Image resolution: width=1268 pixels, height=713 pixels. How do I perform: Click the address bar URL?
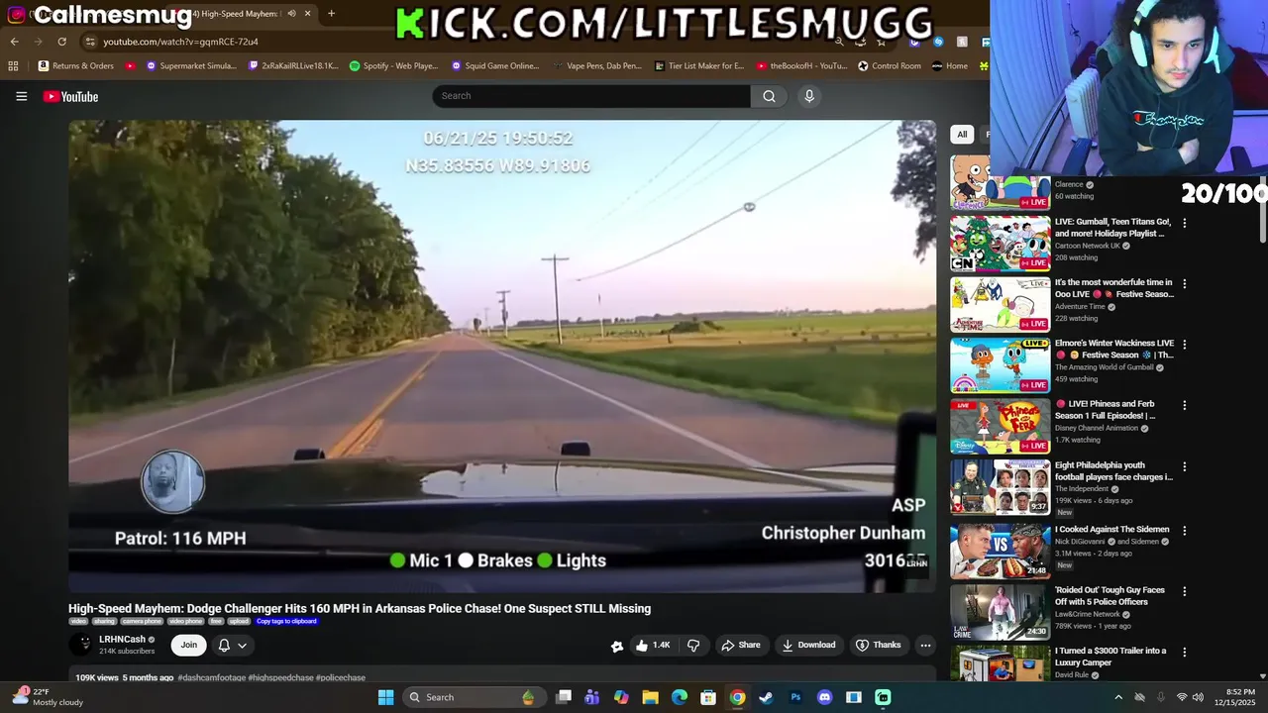pyautogui.click(x=180, y=42)
